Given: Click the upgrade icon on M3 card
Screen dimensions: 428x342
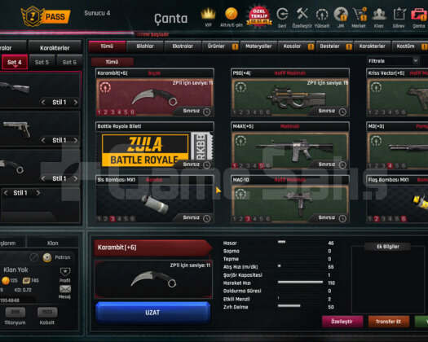Looking at the screenshot, I should coord(376,141).
